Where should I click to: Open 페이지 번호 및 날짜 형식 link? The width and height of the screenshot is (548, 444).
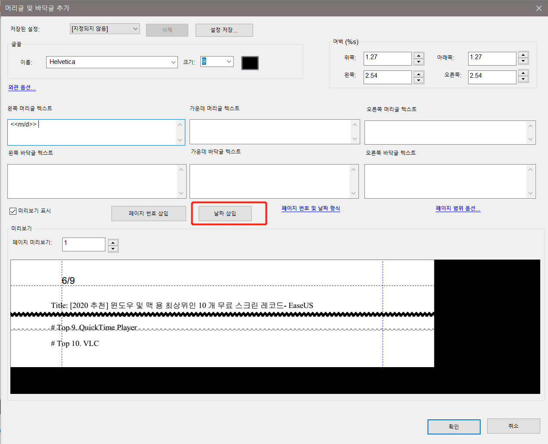tap(310, 208)
